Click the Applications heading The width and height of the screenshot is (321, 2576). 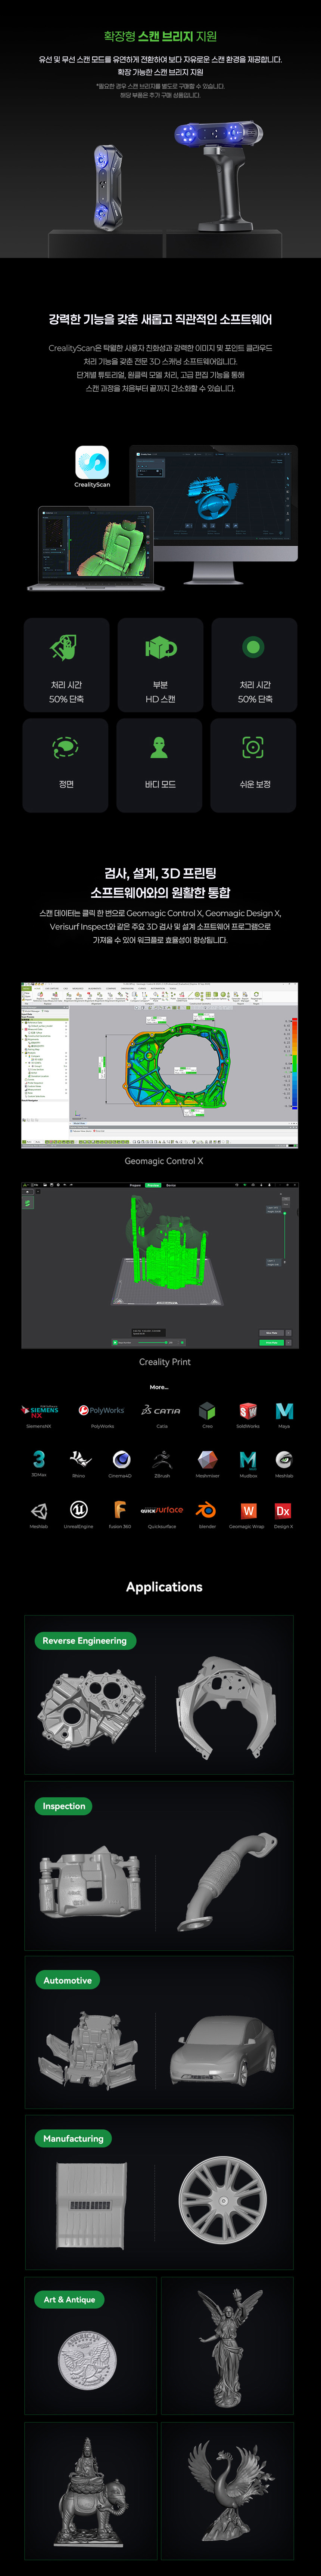[x=164, y=1587]
